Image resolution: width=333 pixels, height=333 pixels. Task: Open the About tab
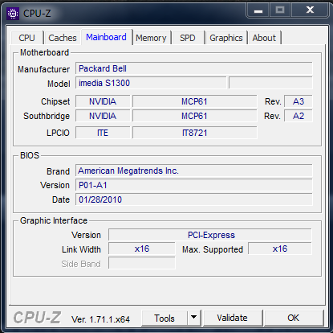(264, 38)
